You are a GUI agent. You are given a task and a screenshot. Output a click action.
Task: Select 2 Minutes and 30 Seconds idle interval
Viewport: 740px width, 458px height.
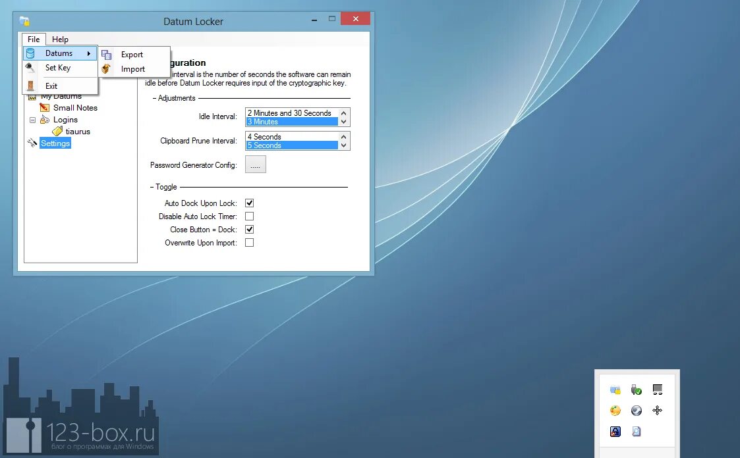tap(292, 113)
